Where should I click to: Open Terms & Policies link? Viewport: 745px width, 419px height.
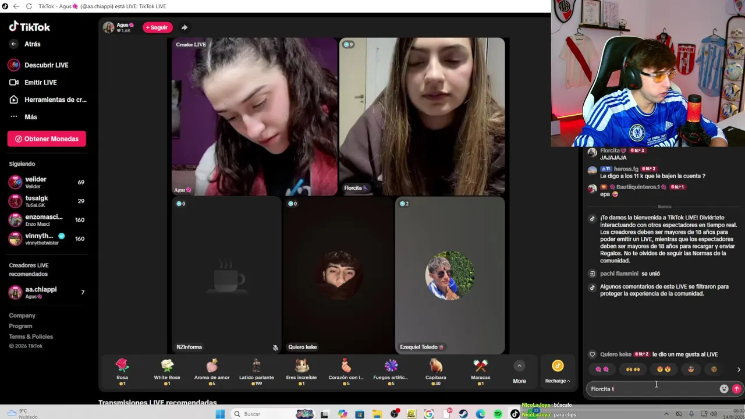[31, 336]
